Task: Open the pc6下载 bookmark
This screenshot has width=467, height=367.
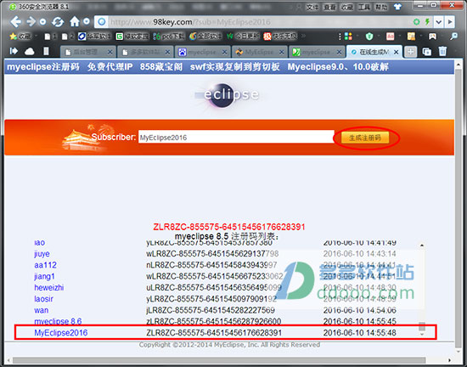Action: (169, 37)
